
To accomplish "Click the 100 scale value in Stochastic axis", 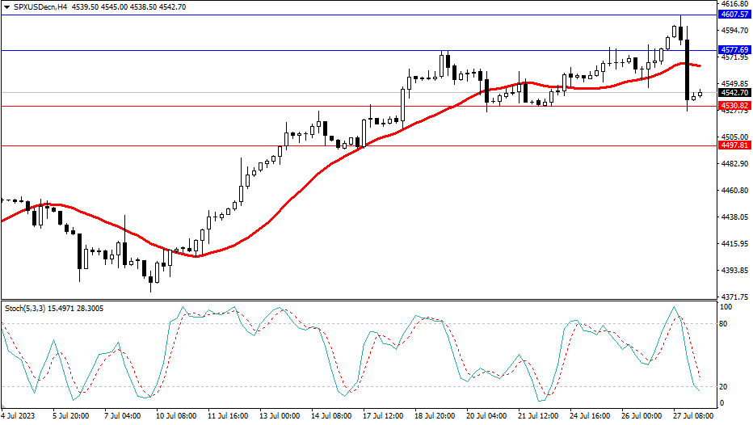I will [726, 308].
